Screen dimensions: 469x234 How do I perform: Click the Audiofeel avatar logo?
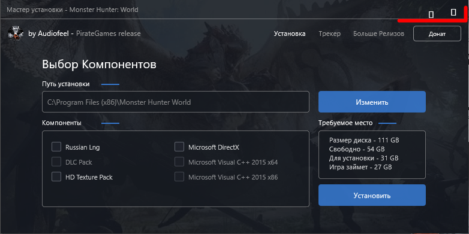16,34
